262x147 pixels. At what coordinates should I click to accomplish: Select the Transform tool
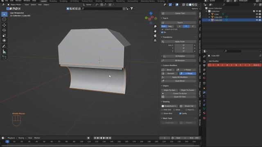[4, 40]
